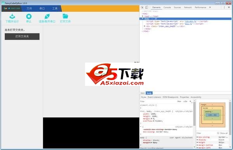The image size is (233, 150).
Task: Open the DevTools three-dot options menu
Action: tap(224, 7)
